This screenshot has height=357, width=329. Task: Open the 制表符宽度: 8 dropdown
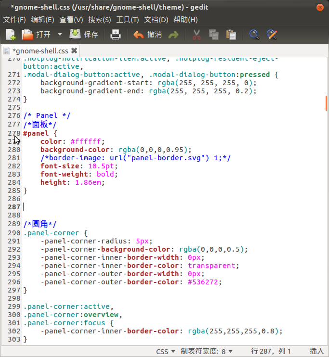207,351
